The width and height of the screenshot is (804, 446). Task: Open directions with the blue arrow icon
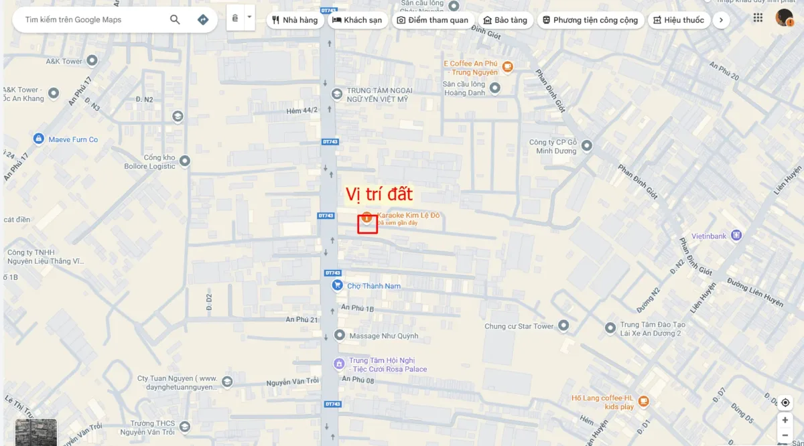203,20
